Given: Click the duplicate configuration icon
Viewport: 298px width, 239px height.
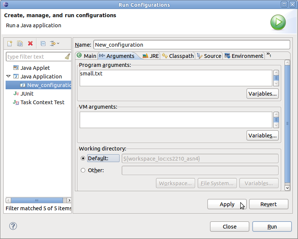Looking at the screenshot, I should (20, 44).
